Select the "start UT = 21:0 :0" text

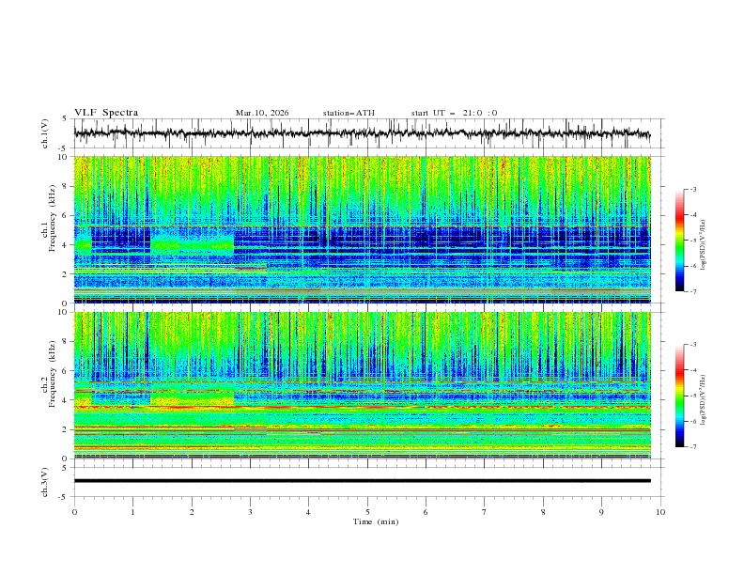pos(454,113)
